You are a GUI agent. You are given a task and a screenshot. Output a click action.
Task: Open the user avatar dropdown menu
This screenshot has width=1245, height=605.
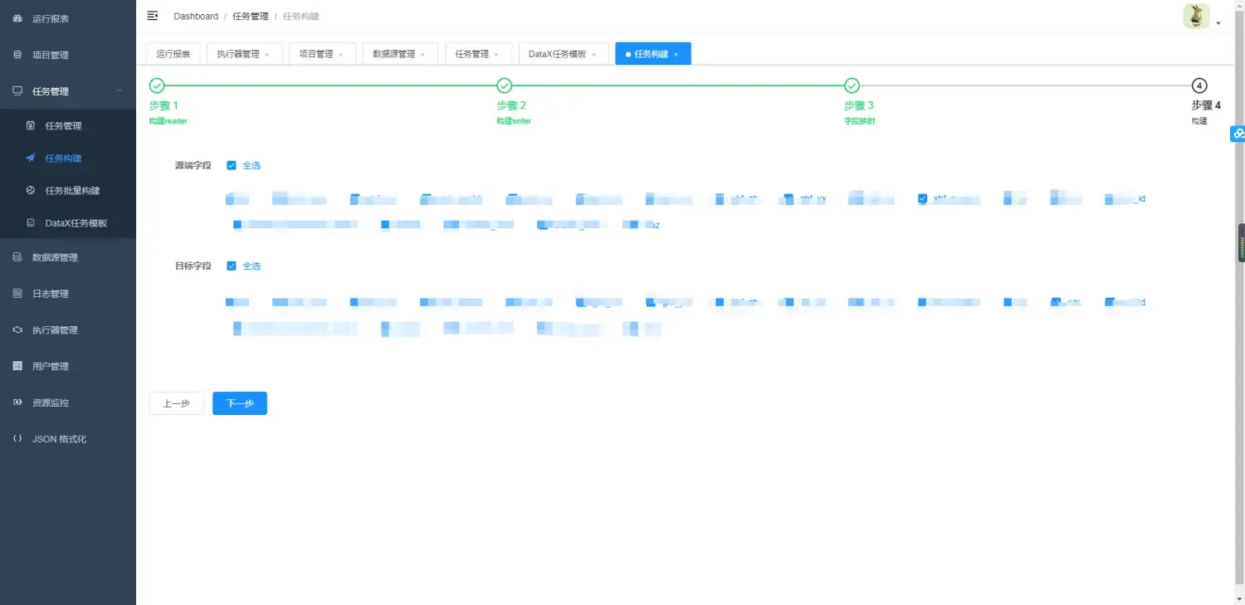click(1195, 15)
